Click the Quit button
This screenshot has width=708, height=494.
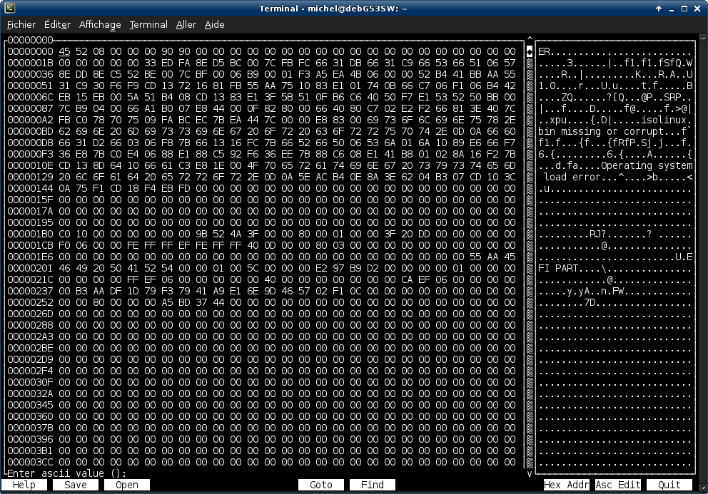[669, 485]
